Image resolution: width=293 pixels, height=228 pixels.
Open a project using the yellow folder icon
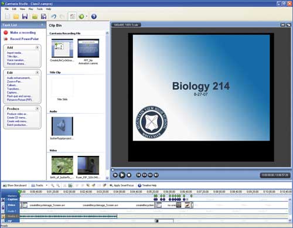[16, 16]
